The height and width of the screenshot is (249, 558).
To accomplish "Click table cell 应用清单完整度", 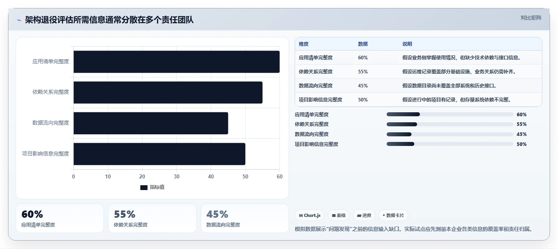I will tap(316, 58).
